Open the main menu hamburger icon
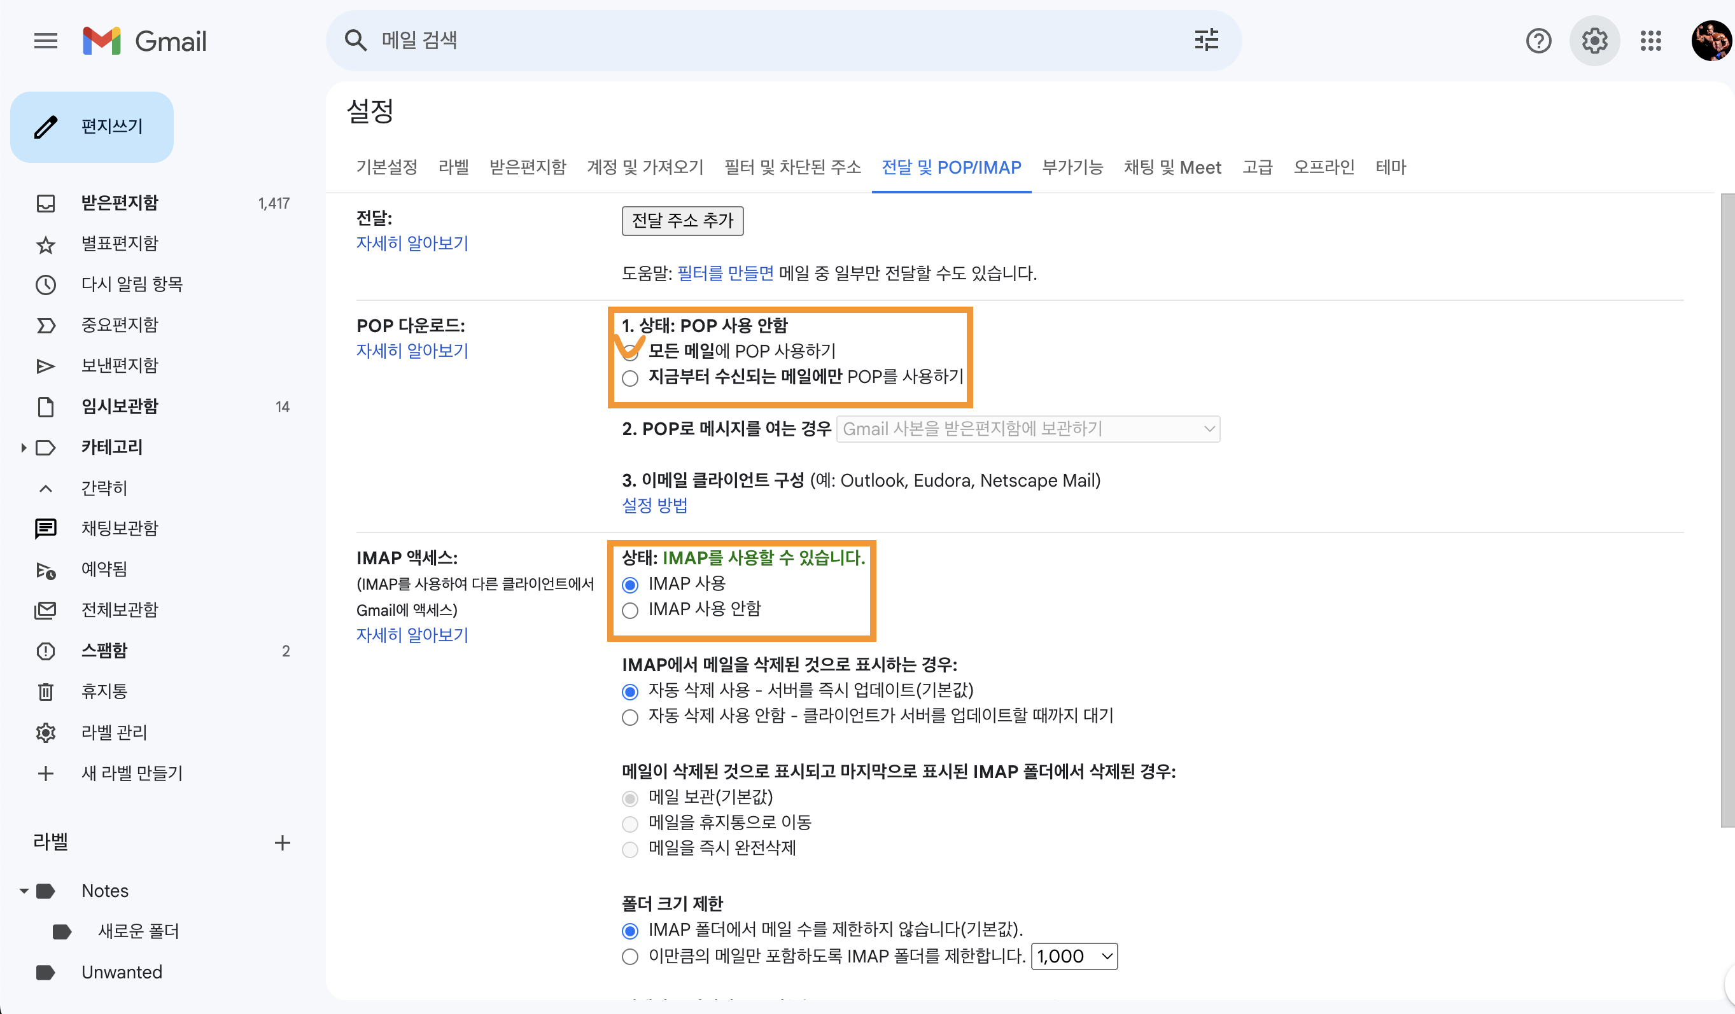 [x=45, y=41]
